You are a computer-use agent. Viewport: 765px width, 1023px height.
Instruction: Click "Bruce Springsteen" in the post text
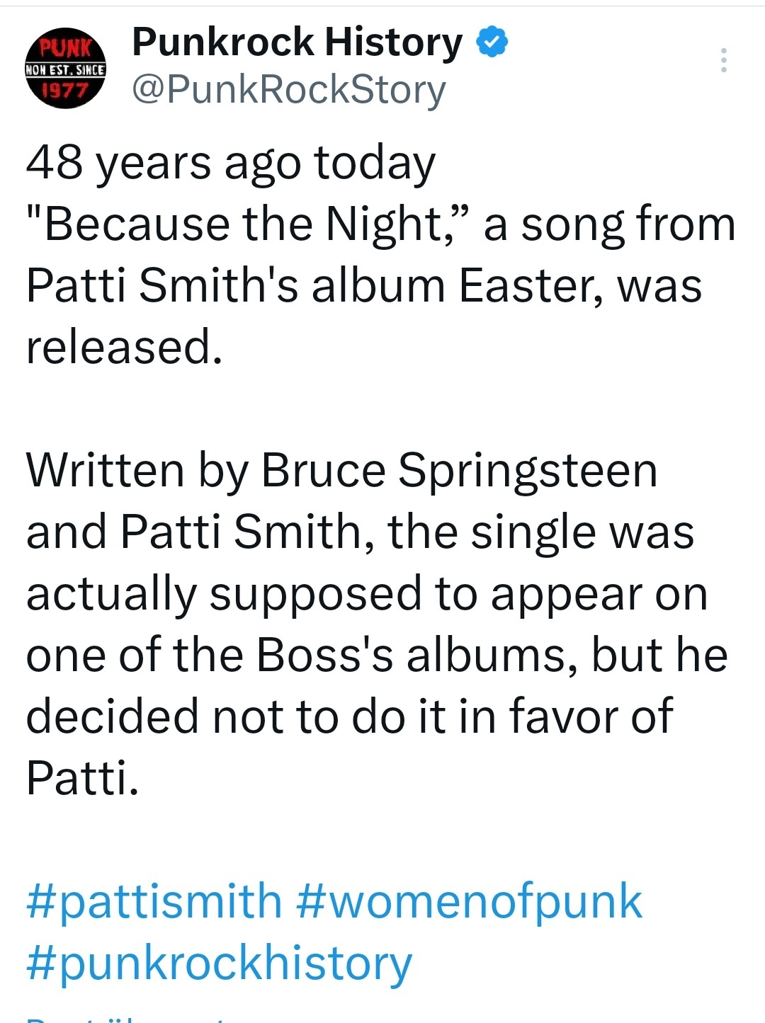[459, 470]
